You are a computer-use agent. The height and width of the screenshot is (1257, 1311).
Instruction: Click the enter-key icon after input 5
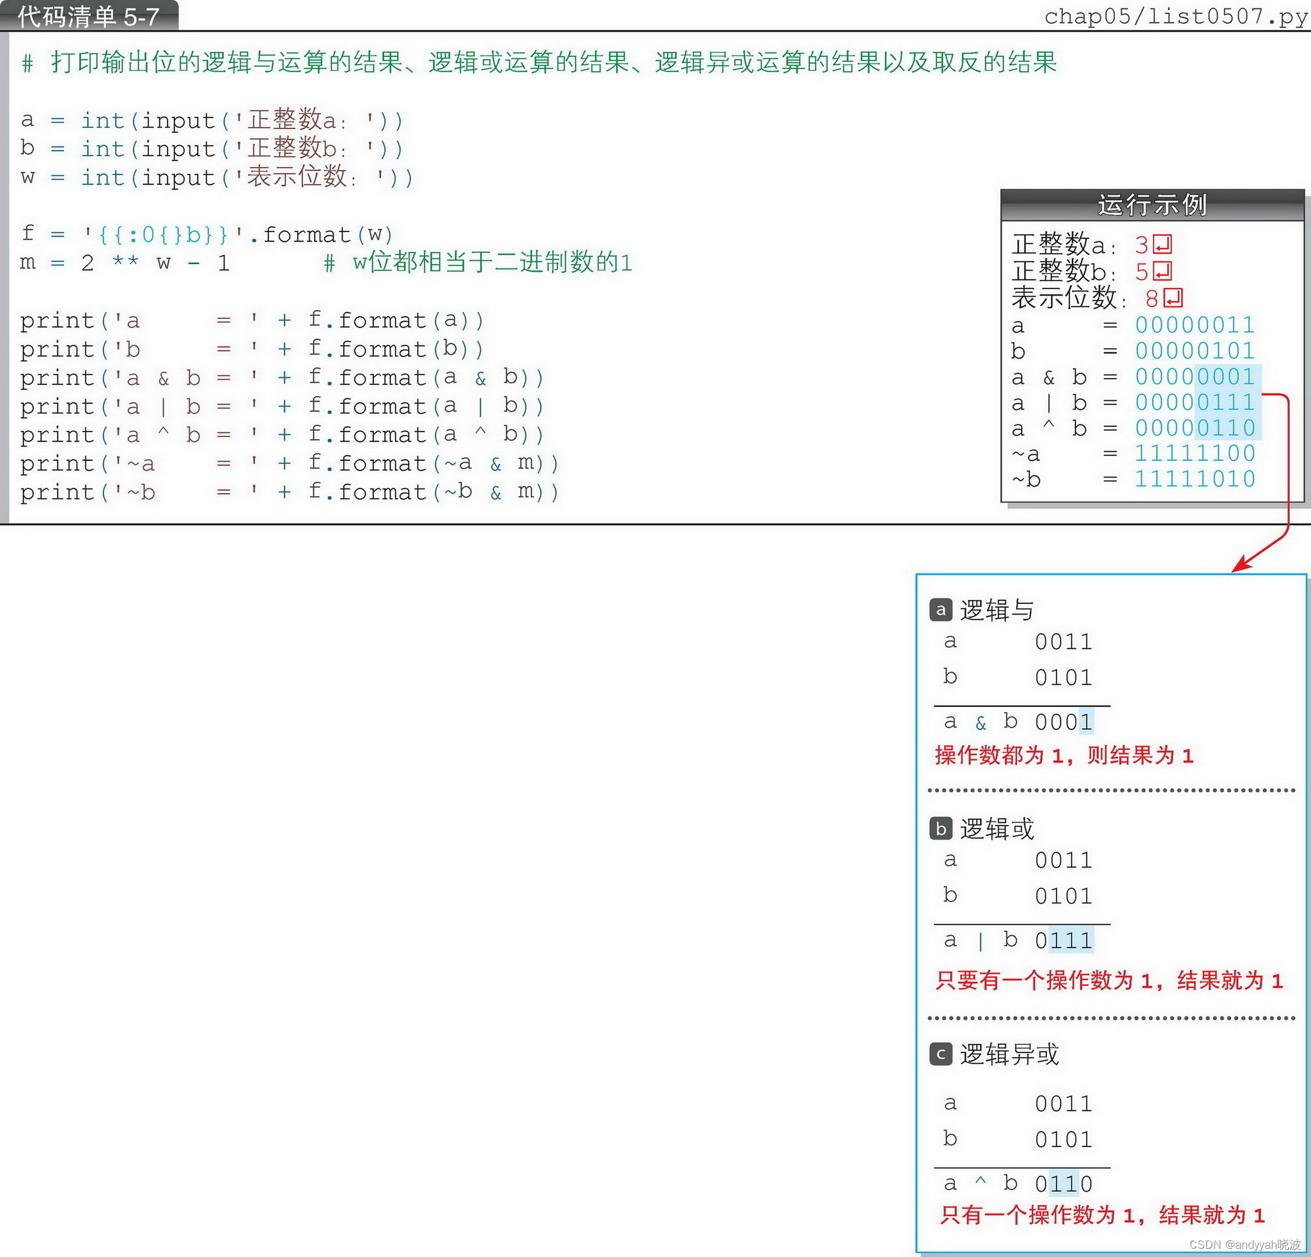click(1163, 271)
